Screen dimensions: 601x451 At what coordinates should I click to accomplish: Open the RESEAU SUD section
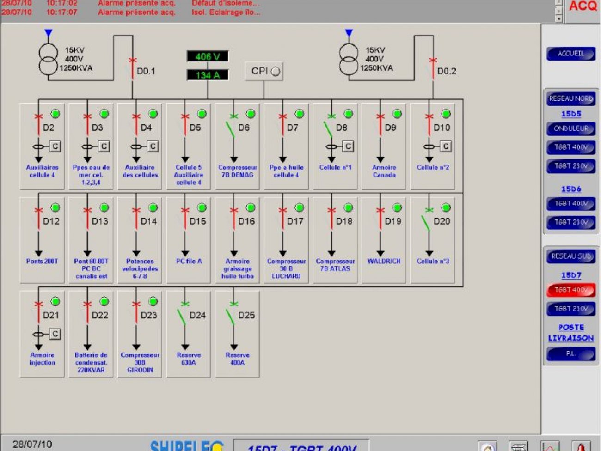(x=570, y=256)
